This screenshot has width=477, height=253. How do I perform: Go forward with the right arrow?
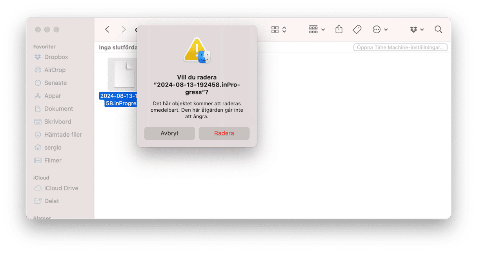coord(124,29)
